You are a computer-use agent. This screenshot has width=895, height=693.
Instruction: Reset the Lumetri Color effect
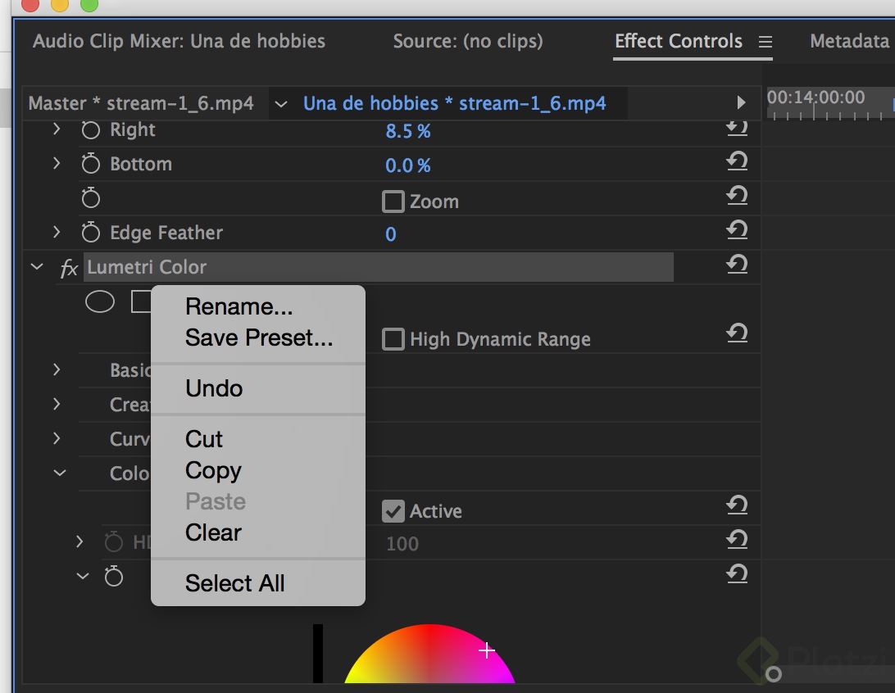[x=737, y=265]
